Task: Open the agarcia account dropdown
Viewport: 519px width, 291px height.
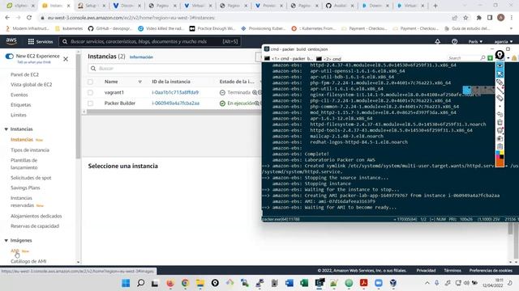Action: [x=504, y=41]
